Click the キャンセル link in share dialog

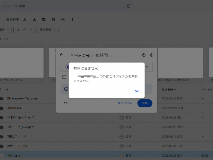(125, 103)
